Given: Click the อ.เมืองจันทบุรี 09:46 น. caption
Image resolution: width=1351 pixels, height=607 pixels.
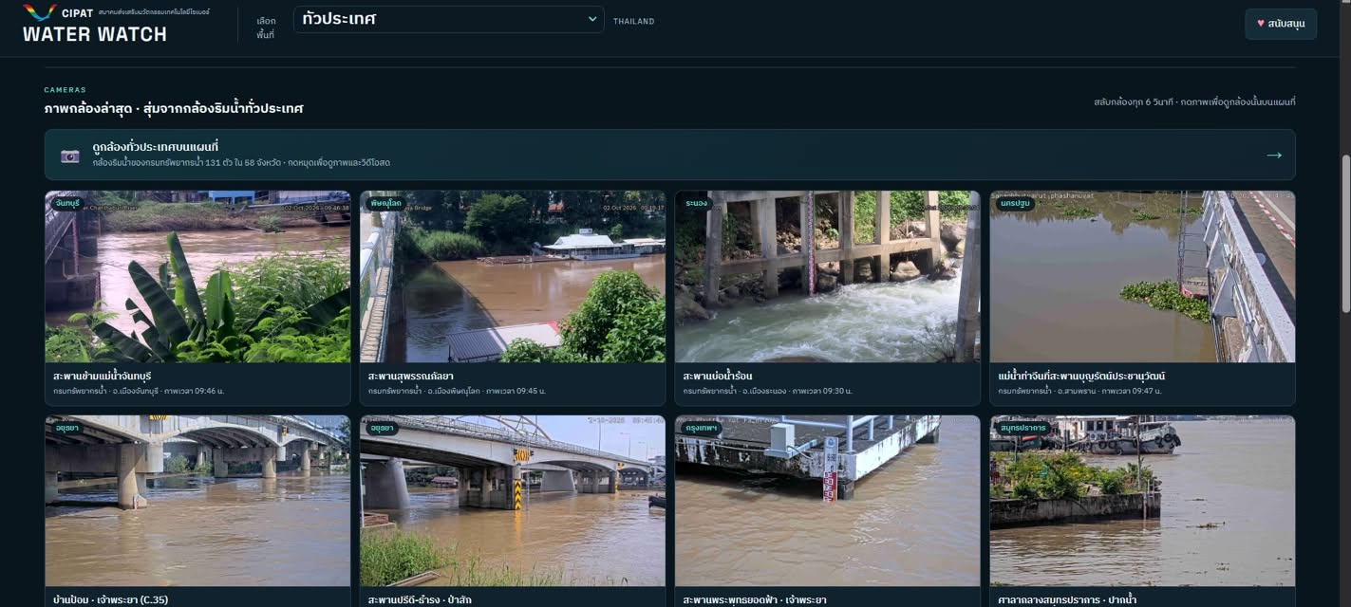Looking at the screenshot, I should (139, 391).
